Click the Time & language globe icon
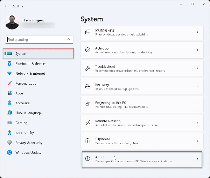 pos(9,113)
